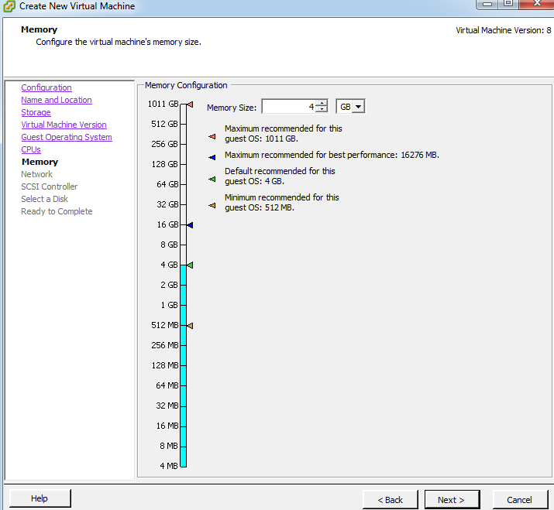Set the memory slider to 128 MB
Screen dimensions: 554x510
[x=183, y=365]
